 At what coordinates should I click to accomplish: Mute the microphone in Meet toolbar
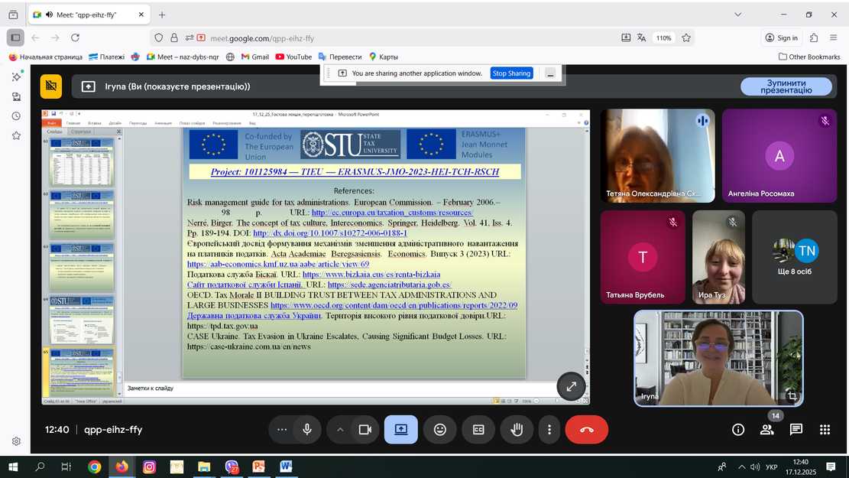(x=307, y=430)
